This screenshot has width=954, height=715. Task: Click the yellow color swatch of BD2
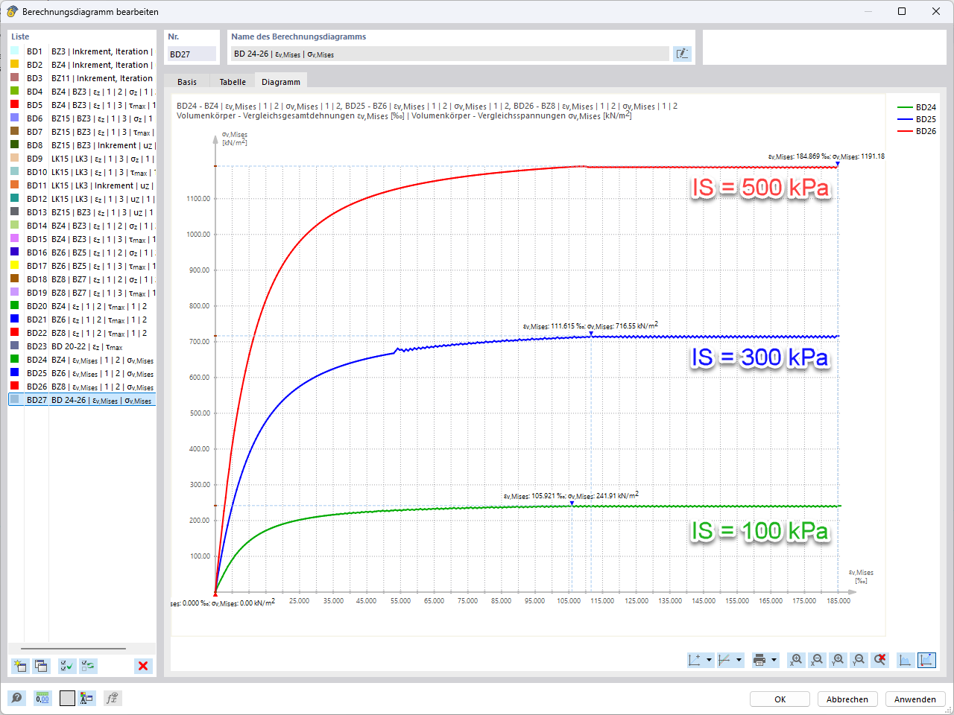15,64
